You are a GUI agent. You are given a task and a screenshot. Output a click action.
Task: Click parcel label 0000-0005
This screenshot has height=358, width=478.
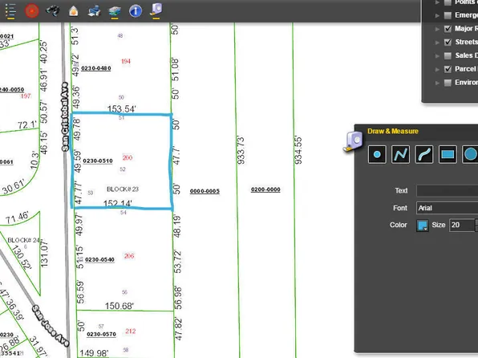click(205, 191)
